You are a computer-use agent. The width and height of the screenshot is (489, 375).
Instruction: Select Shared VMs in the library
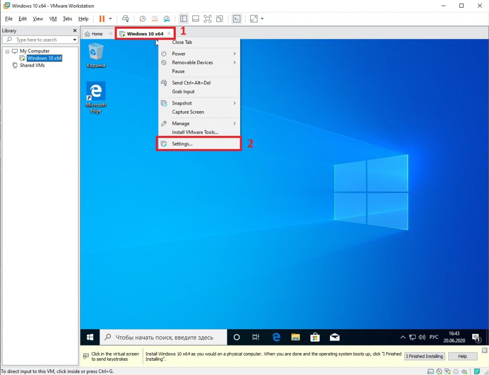pos(32,65)
